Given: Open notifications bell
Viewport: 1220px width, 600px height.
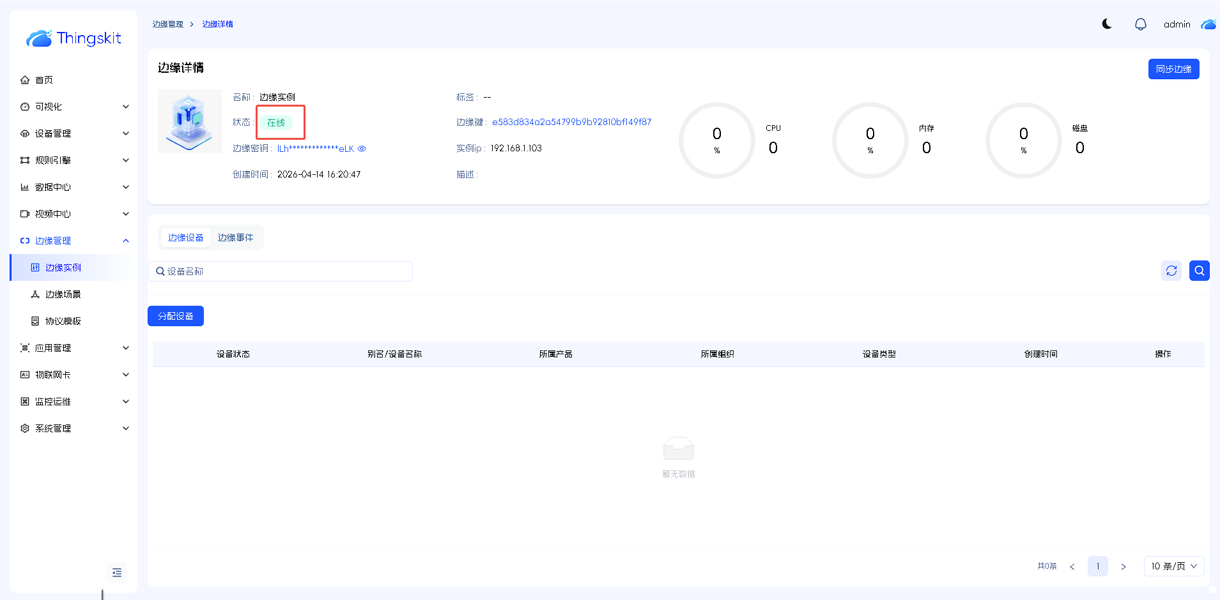Looking at the screenshot, I should pyautogui.click(x=1141, y=24).
